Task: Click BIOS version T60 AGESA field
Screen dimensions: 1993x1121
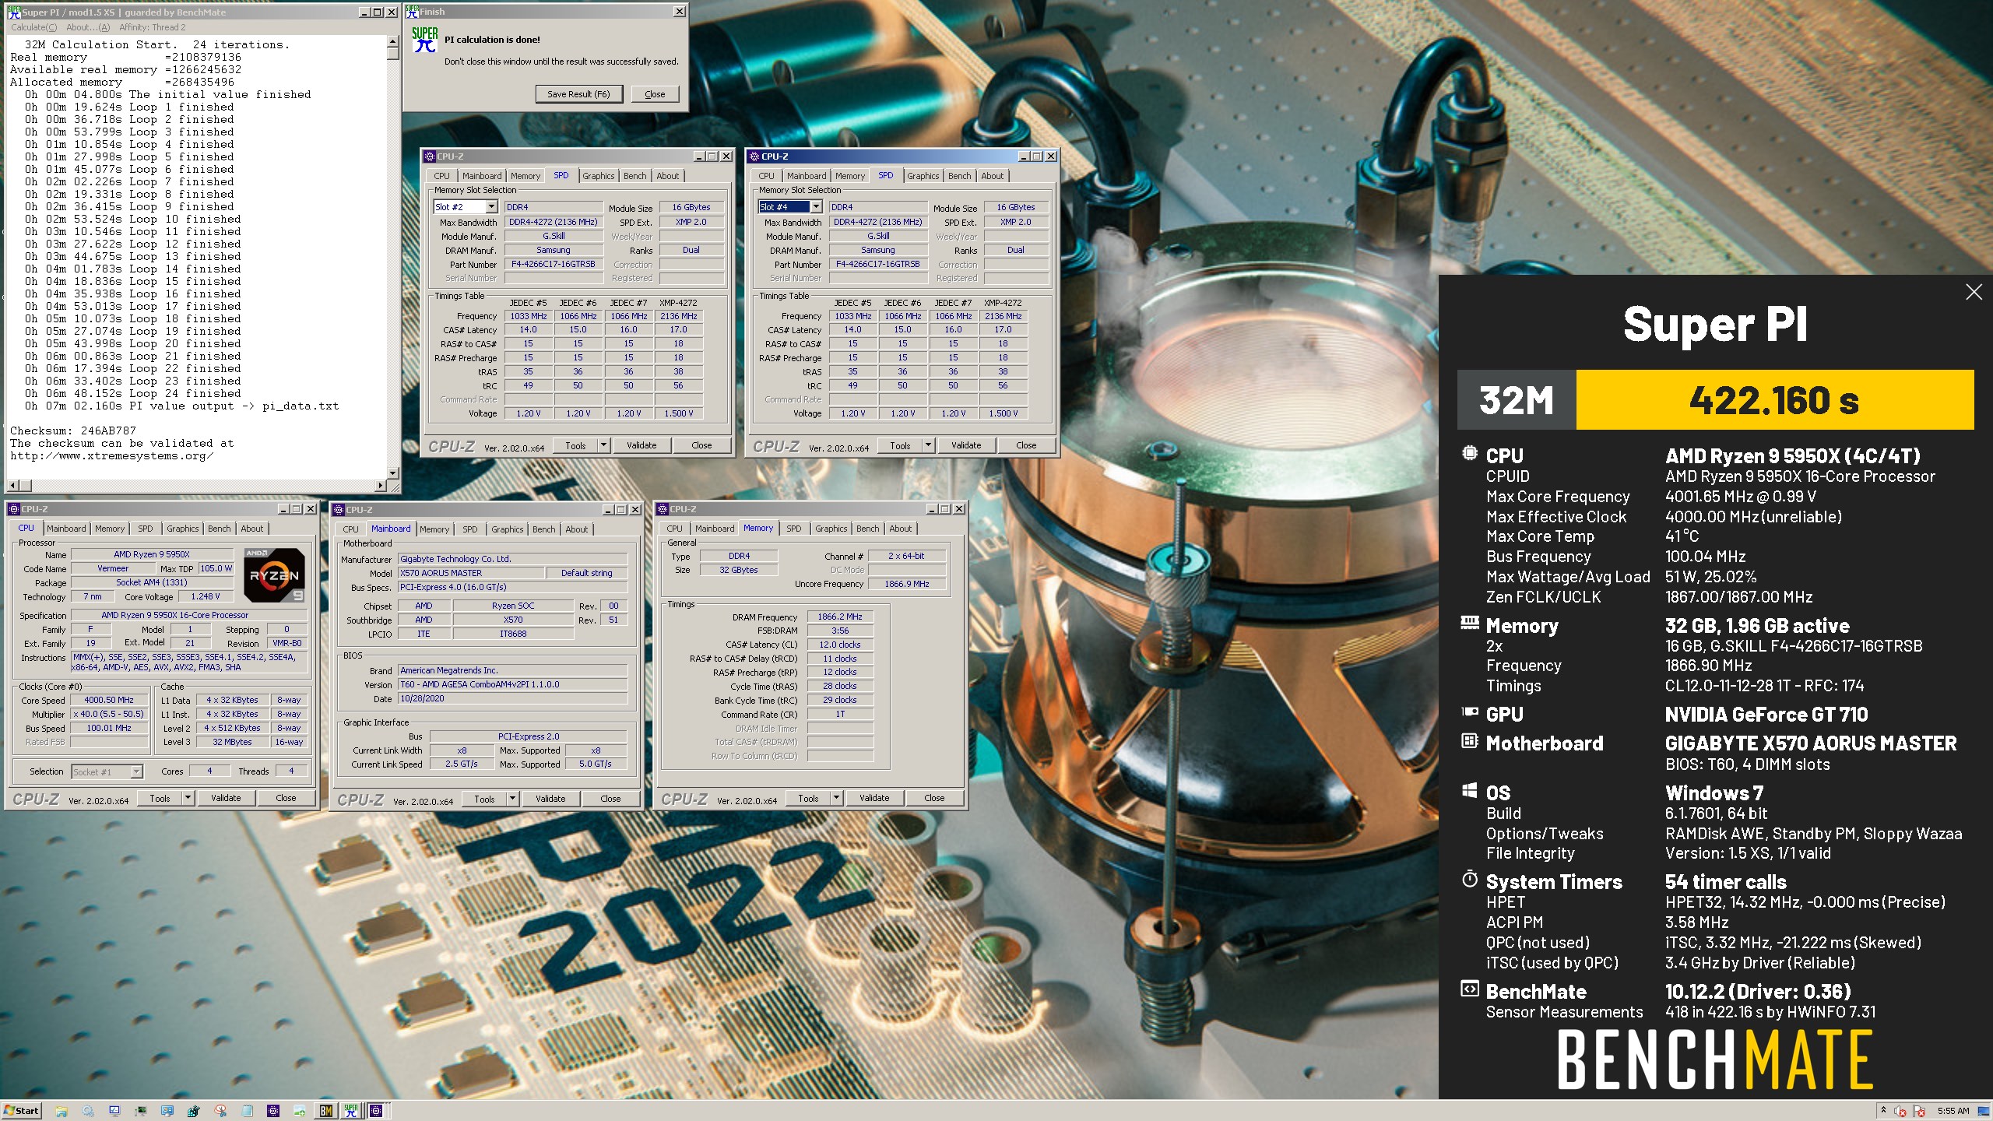Action: 512,684
